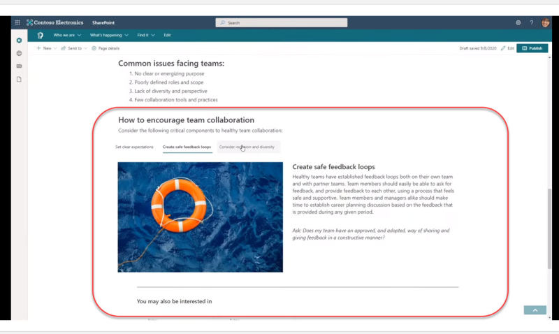The width and height of the screenshot is (559, 334).
Task: Click the site logo in navigation bar
Action: pyautogui.click(x=41, y=36)
